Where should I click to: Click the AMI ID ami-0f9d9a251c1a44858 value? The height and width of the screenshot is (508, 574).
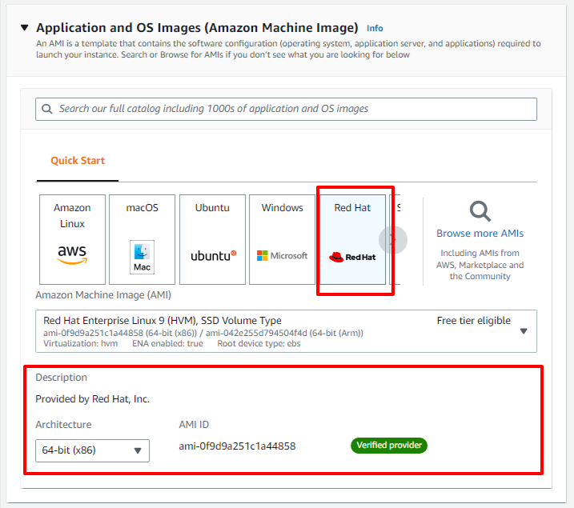tap(237, 446)
